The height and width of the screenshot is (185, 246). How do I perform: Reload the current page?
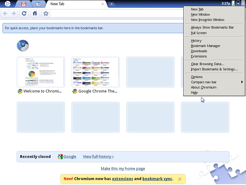point(24,14)
